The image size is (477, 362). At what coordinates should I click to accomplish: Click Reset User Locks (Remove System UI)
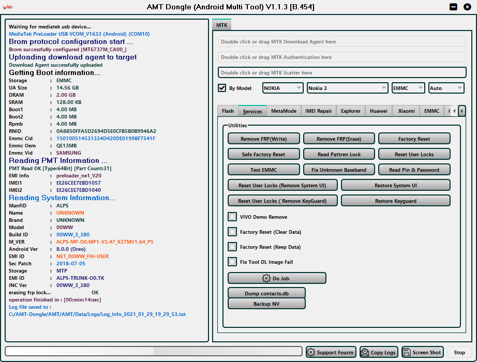click(x=282, y=185)
